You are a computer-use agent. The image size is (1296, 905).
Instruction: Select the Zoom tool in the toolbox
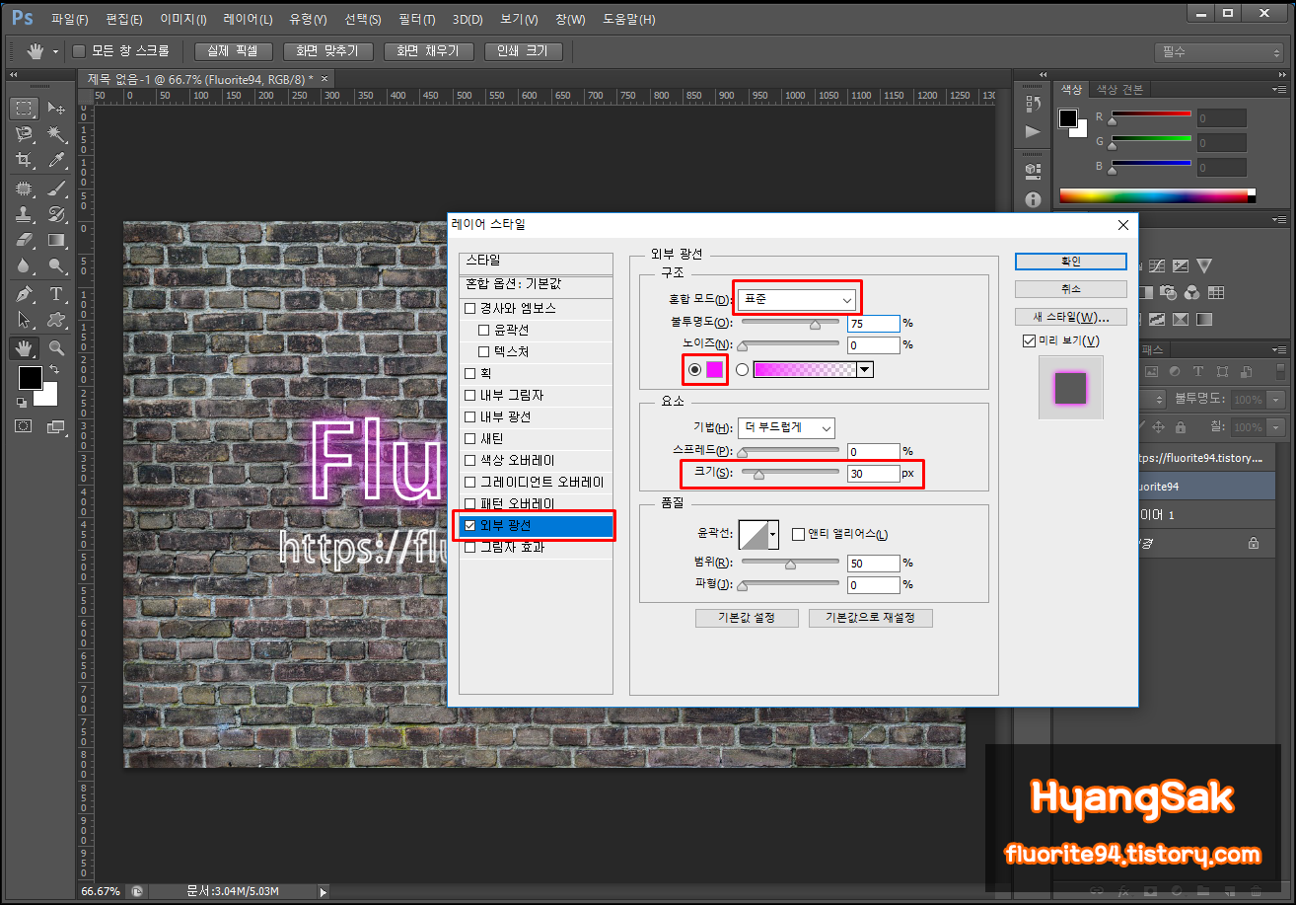tap(56, 347)
